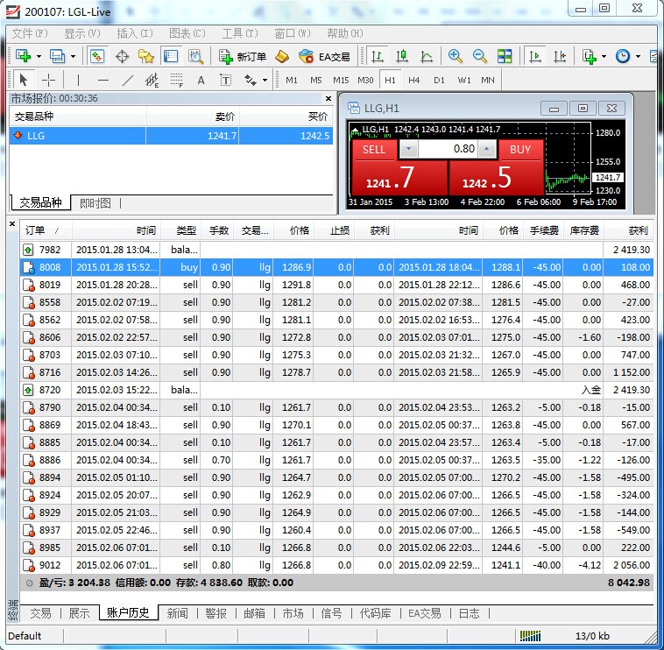Expand the arrows objects dropdown
The height and width of the screenshot is (650, 664).
tap(265, 80)
